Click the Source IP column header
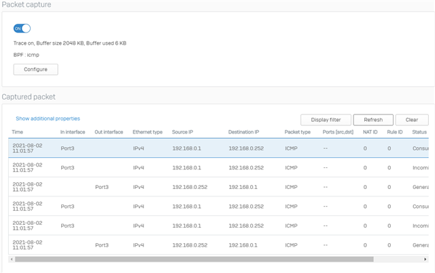Image resolution: width=435 pixels, height=273 pixels. (182, 132)
